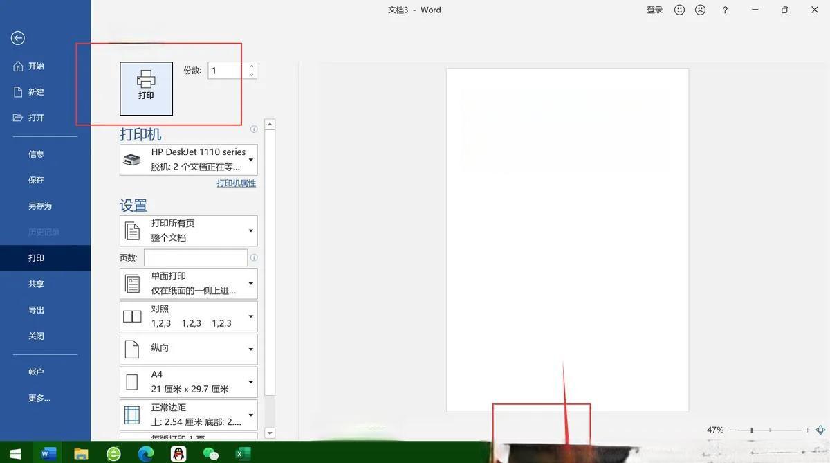830x463 pixels.
Task: Click the zoom to page icon
Action: (821, 430)
